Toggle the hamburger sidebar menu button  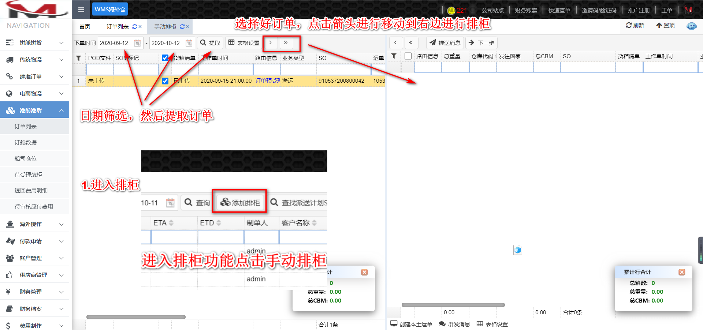[x=81, y=10]
